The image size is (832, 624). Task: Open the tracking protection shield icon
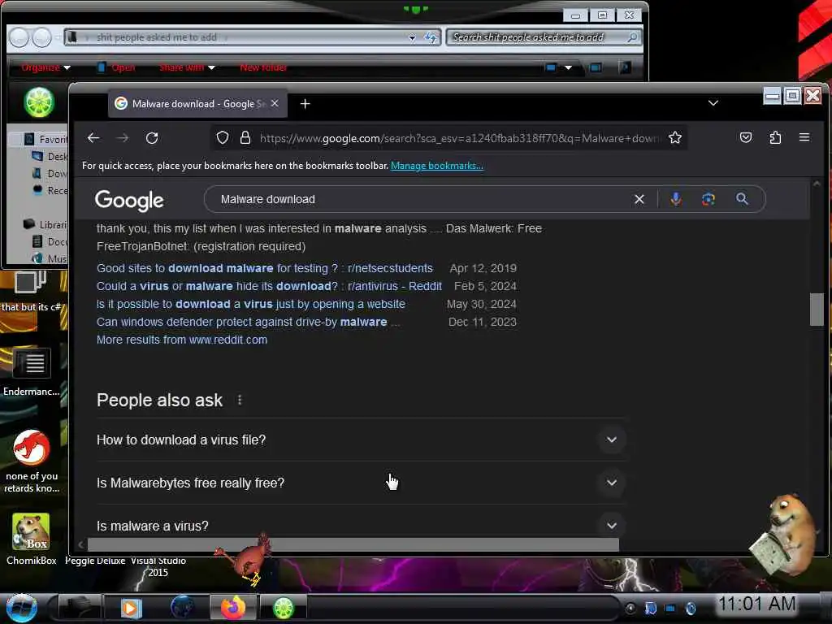pos(223,138)
